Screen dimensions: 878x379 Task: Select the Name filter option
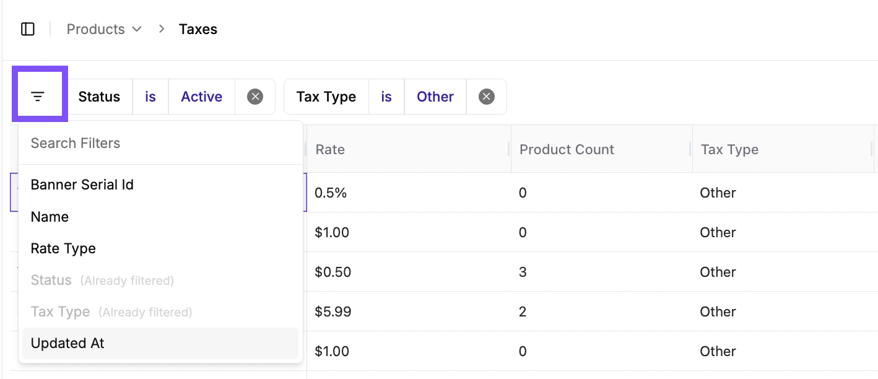[x=50, y=217]
